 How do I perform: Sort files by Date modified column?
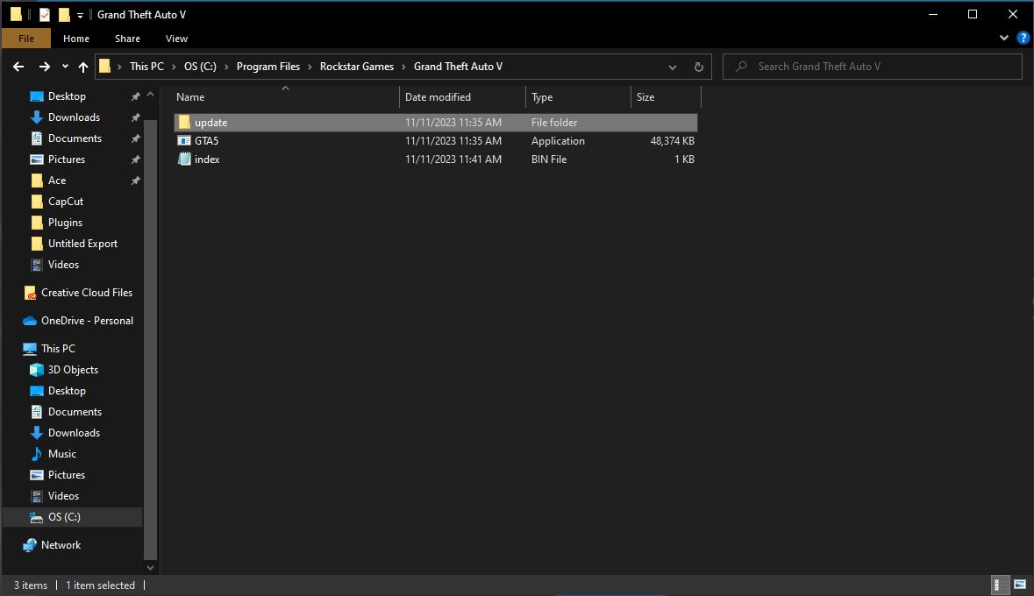(x=462, y=97)
